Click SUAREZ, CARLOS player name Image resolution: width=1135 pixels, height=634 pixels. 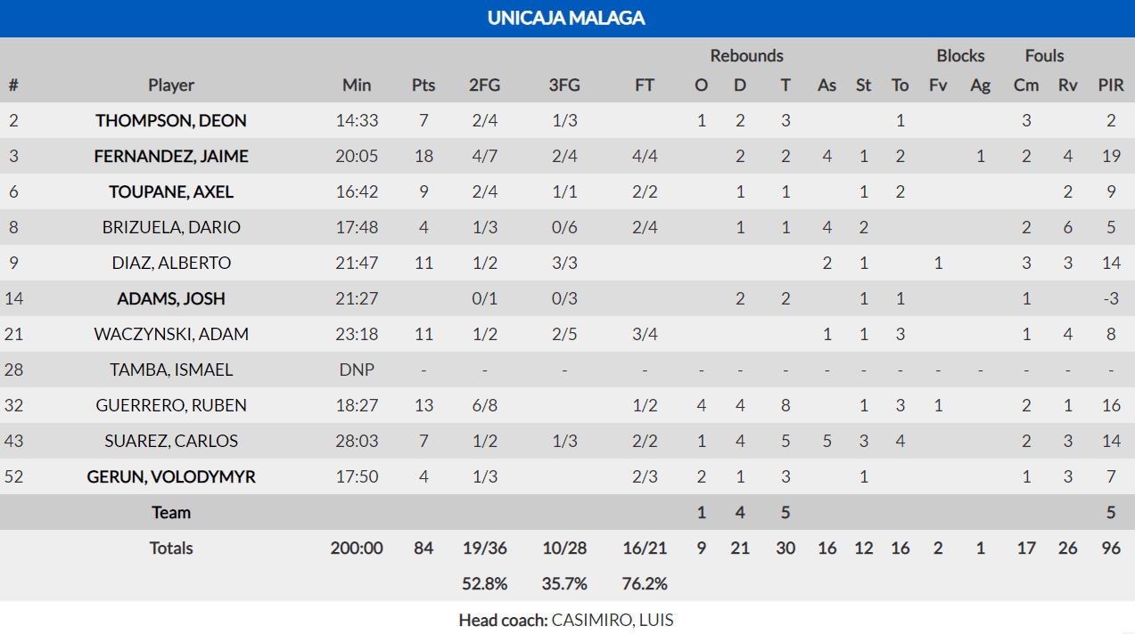(x=171, y=441)
